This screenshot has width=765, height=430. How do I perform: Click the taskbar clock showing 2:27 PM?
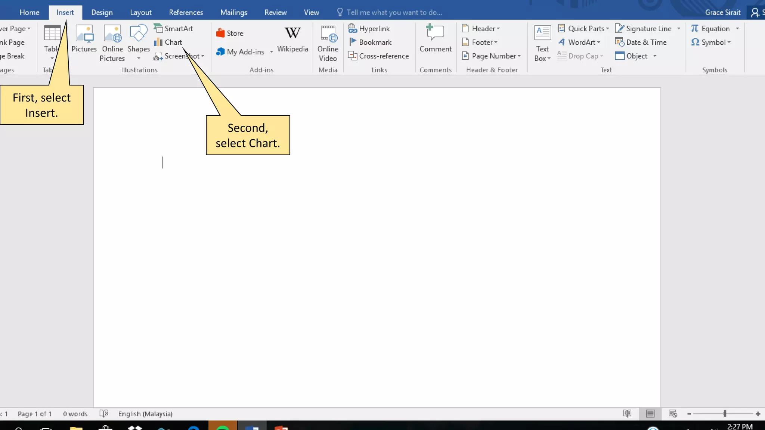(x=740, y=426)
